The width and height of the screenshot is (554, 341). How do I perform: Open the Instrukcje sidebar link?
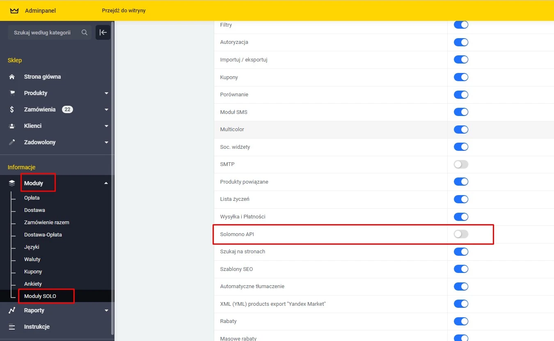[37, 327]
